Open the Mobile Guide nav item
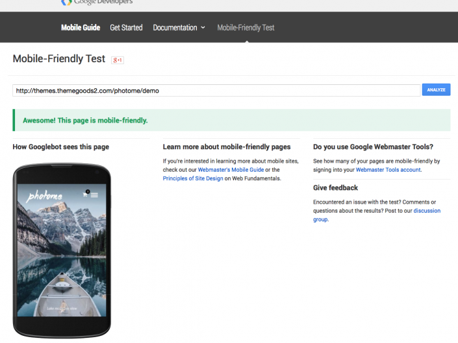The image size is (458, 343). pos(81,28)
